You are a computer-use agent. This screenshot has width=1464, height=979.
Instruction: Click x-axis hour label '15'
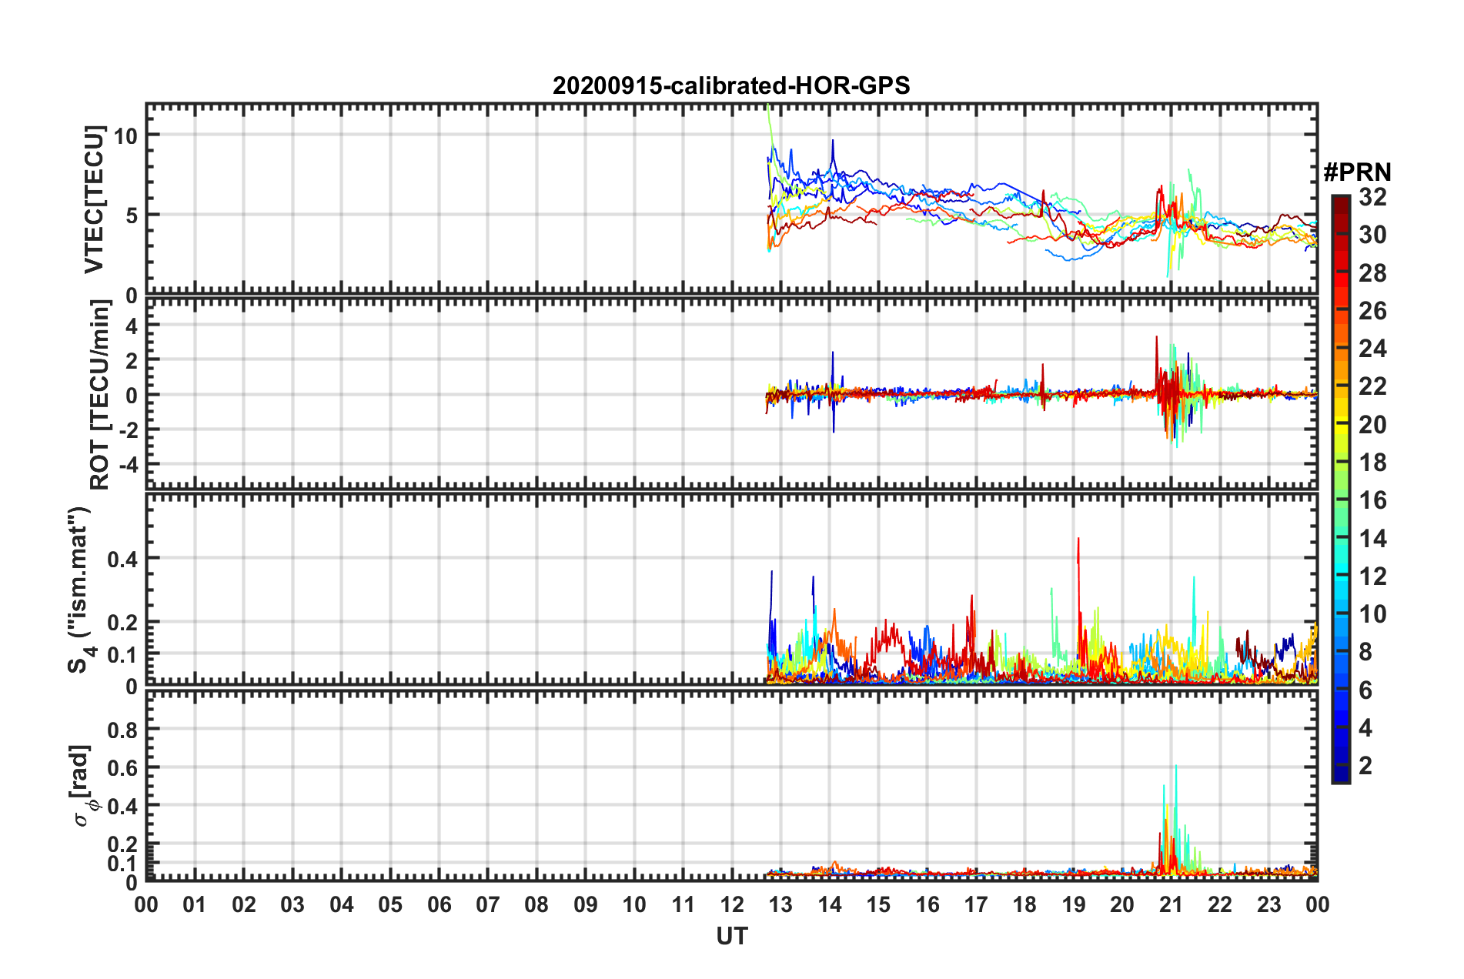(878, 904)
